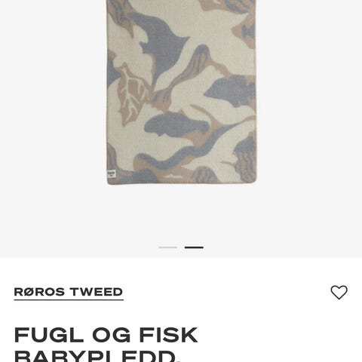The width and height of the screenshot is (362, 362).
Task: Open the blanket product photo
Action: tap(182, 92)
